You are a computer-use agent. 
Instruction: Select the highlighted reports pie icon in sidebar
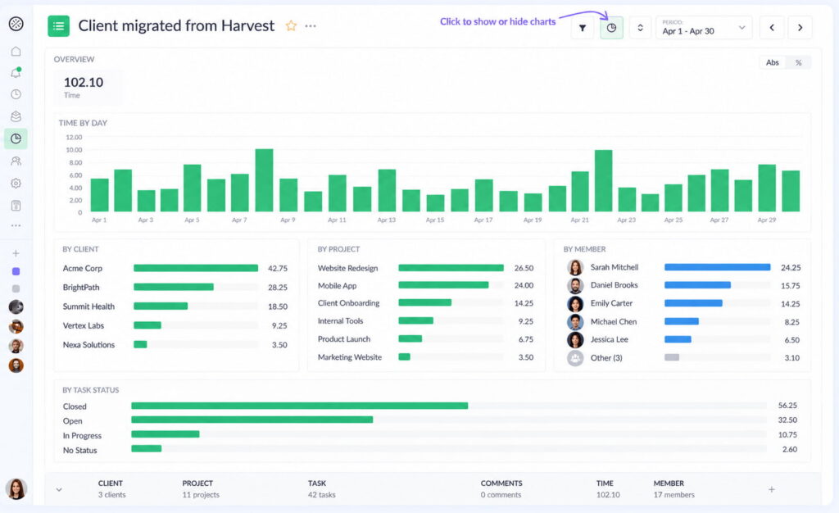(x=16, y=138)
